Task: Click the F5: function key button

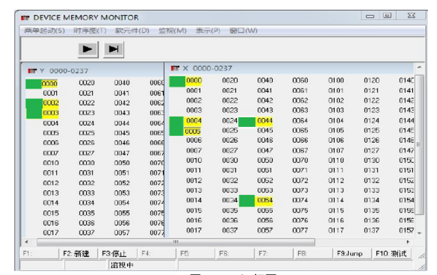Action: pyautogui.click(x=196, y=253)
